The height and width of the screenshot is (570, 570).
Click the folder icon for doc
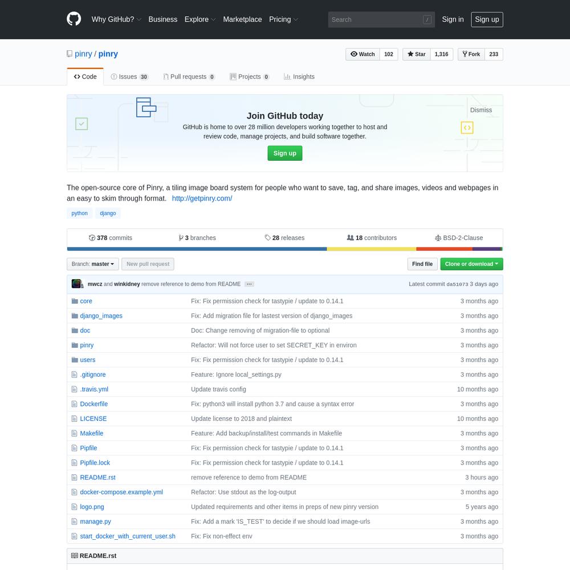click(x=75, y=331)
